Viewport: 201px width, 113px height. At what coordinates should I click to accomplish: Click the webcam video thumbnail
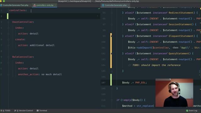(x=174, y=93)
